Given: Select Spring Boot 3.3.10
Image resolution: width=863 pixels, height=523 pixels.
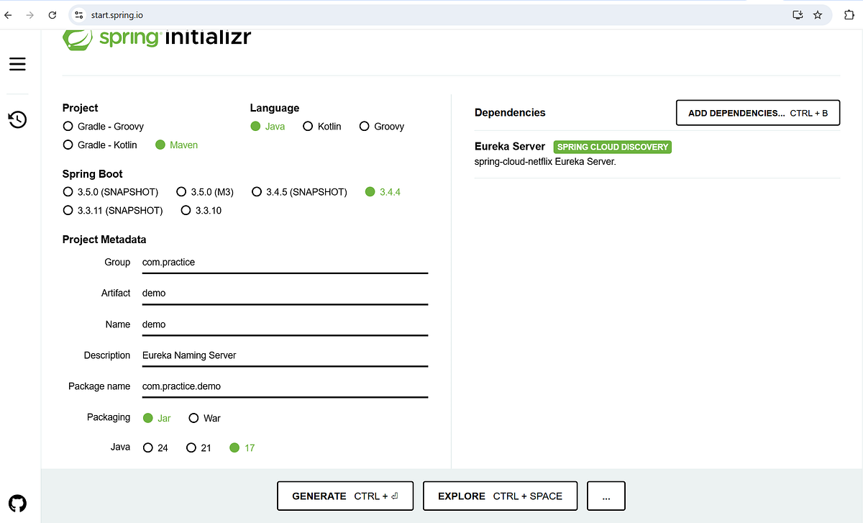Looking at the screenshot, I should click(x=201, y=211).
